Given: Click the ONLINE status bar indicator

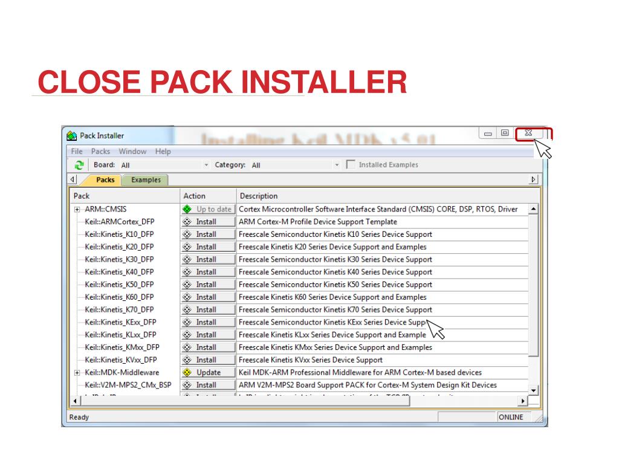Looking at the screenshot, I should pyautogui.click(x=511, y=417).
